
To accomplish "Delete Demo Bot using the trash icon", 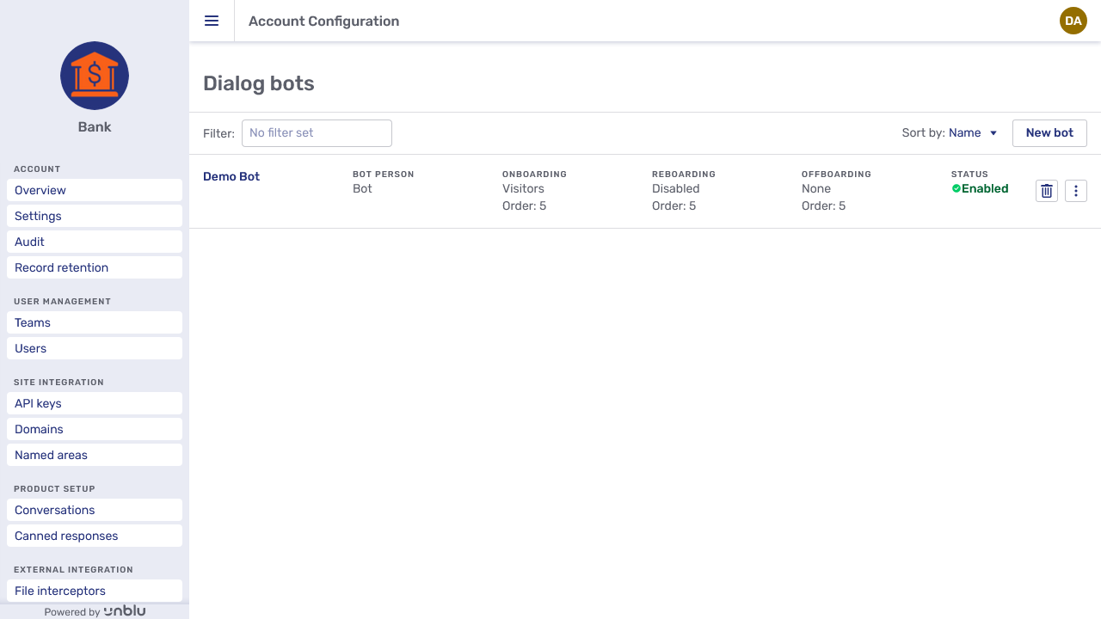I will point(1046,190).
